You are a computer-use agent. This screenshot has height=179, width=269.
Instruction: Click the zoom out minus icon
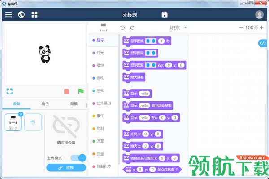pos(241,27)
